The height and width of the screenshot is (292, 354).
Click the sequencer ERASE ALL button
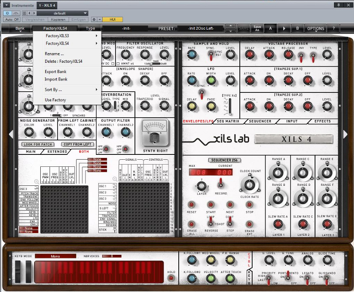192,224
